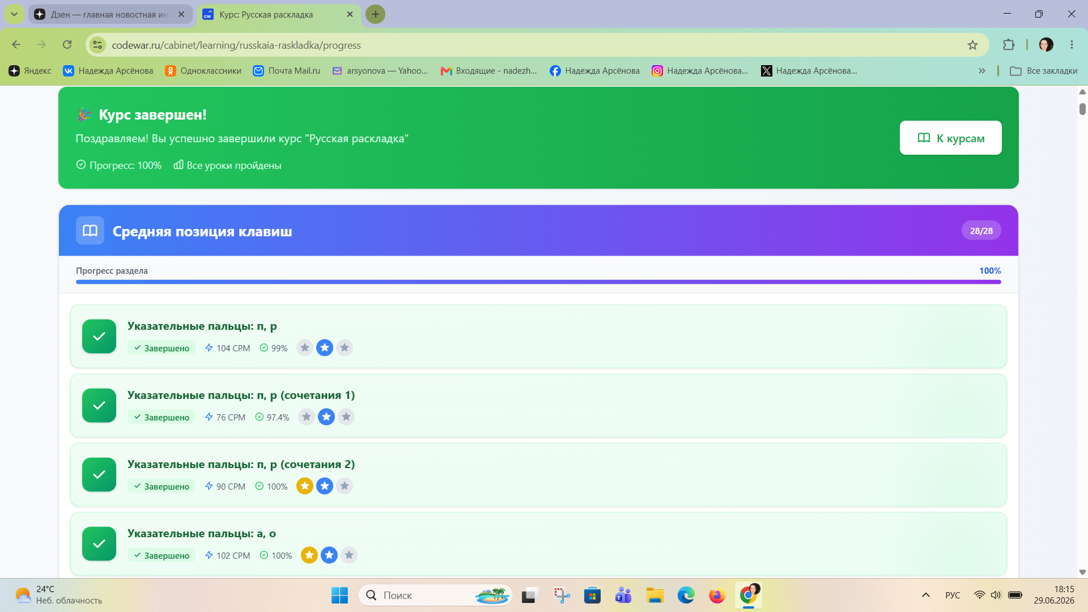Click the 'К курсам' button
Screen dimensions: 1088x612
pyautogui.click(x=950, y=138)
